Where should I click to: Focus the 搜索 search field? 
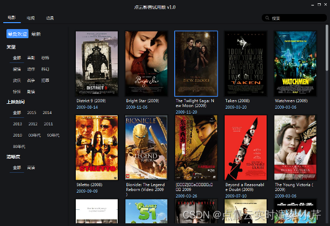click(294, 18)
